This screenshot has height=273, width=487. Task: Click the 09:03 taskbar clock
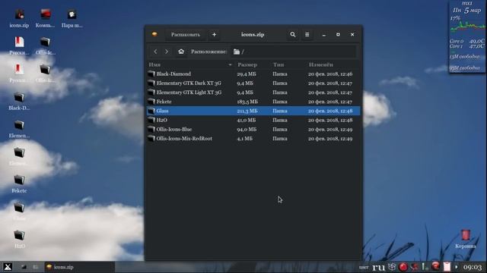tap(473, 267)
